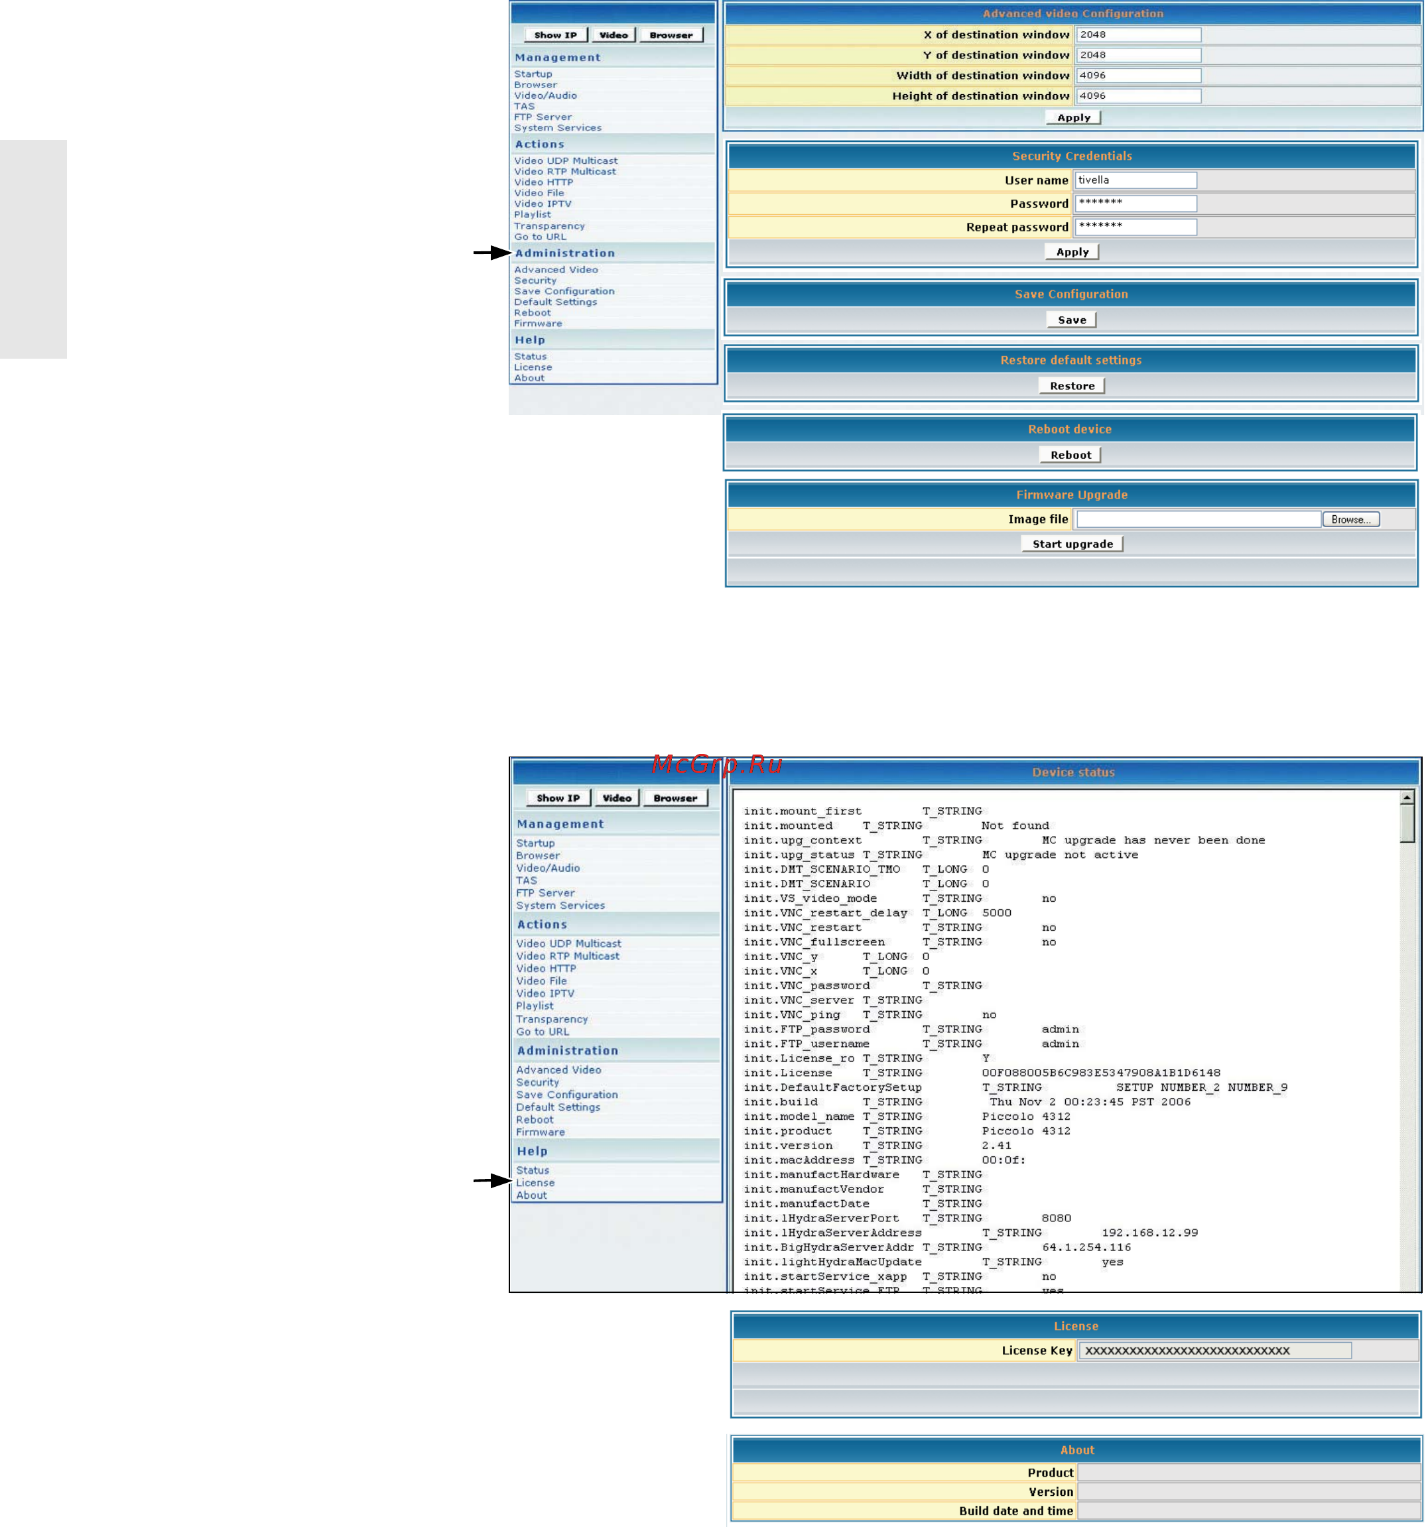The image size is (1426, 1527).
Task: Click Show IP button in lower sidebar
Action: [558, 799]
